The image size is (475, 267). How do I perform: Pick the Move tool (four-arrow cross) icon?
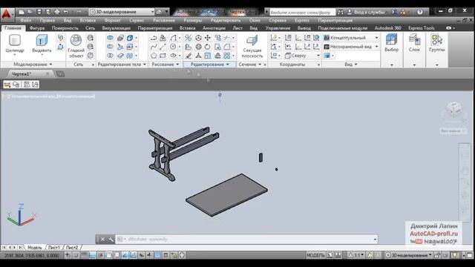click(208, 38)
